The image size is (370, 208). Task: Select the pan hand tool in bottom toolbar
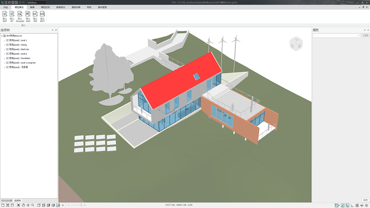(x=23, y=205)
